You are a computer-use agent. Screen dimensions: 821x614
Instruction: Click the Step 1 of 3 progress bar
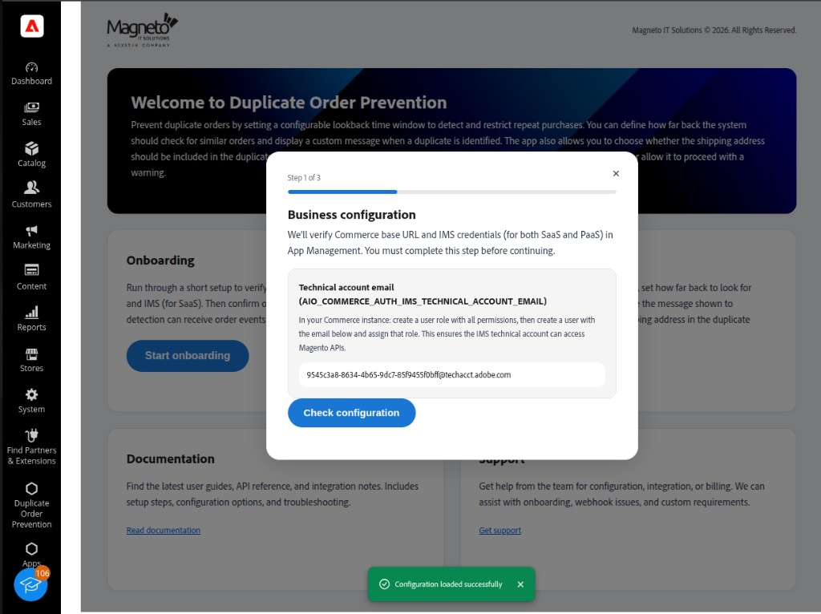coord(452,192)
